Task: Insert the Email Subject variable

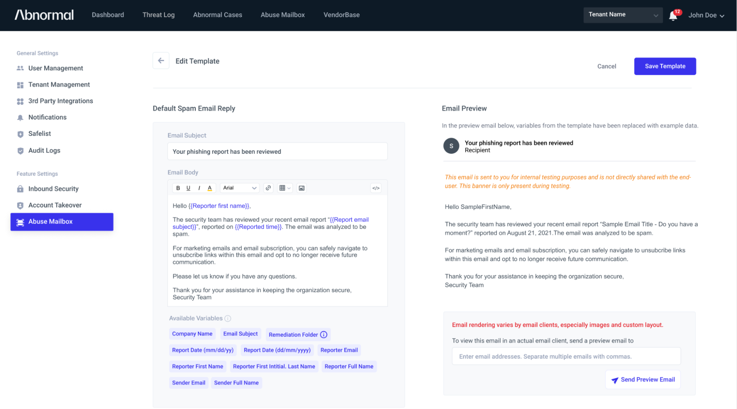Action: [240, 334]
